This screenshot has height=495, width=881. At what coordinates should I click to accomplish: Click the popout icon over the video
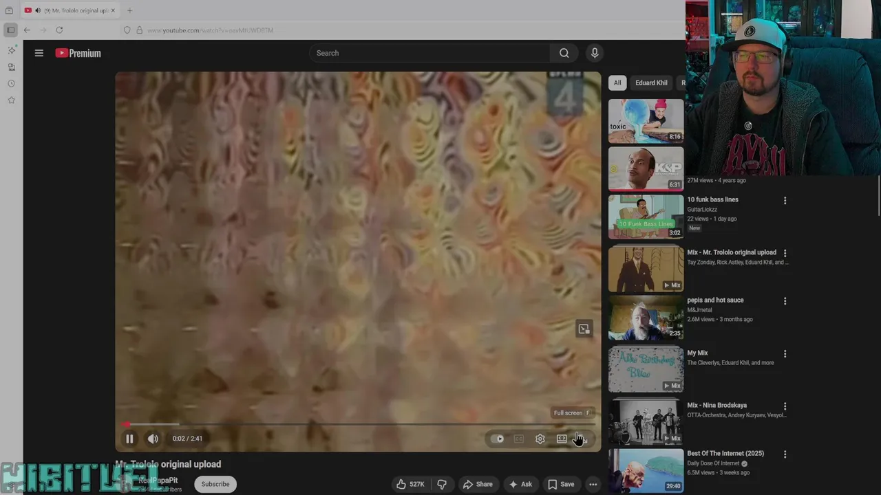tap(584, 329)
